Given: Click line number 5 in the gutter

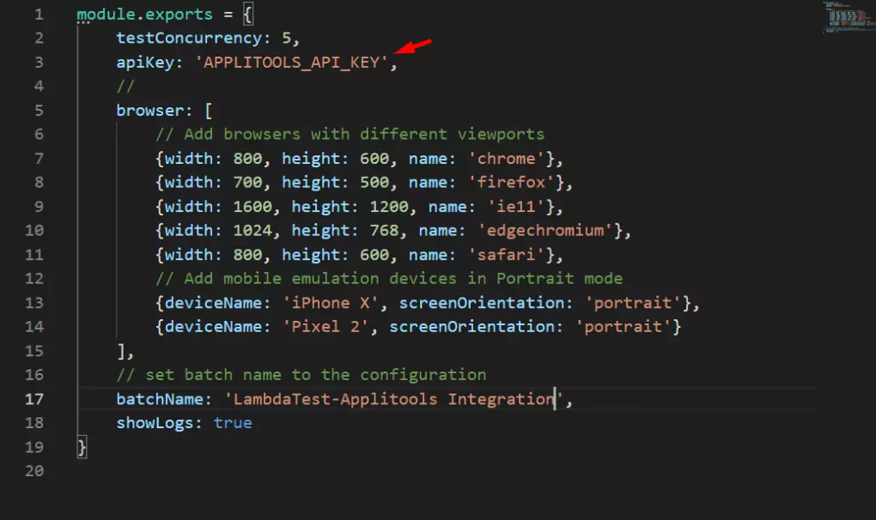Looking at the screenshot, I should point(38,111).
